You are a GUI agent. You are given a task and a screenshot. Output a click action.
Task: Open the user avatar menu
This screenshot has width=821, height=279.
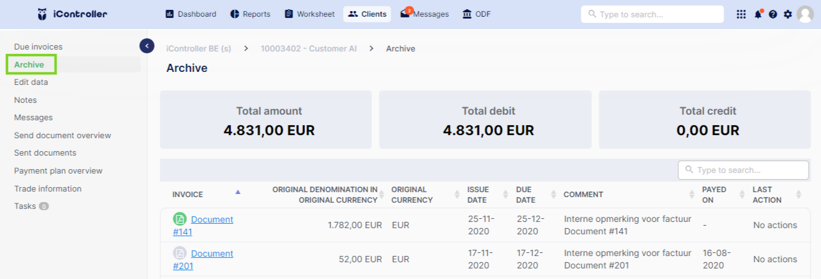[805, 14]
